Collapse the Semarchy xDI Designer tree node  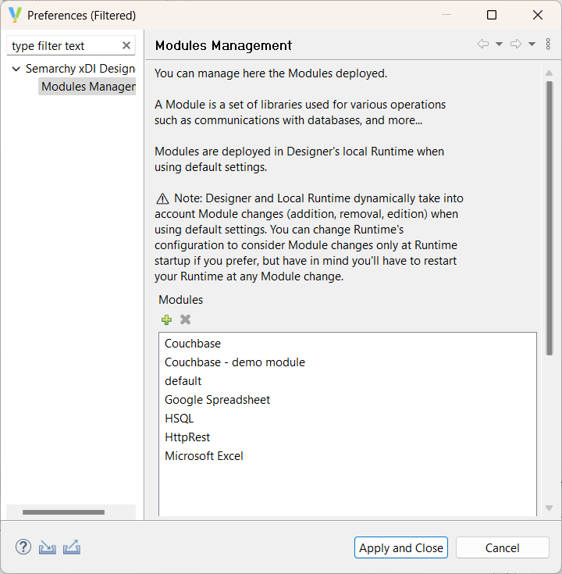[16, 69]
